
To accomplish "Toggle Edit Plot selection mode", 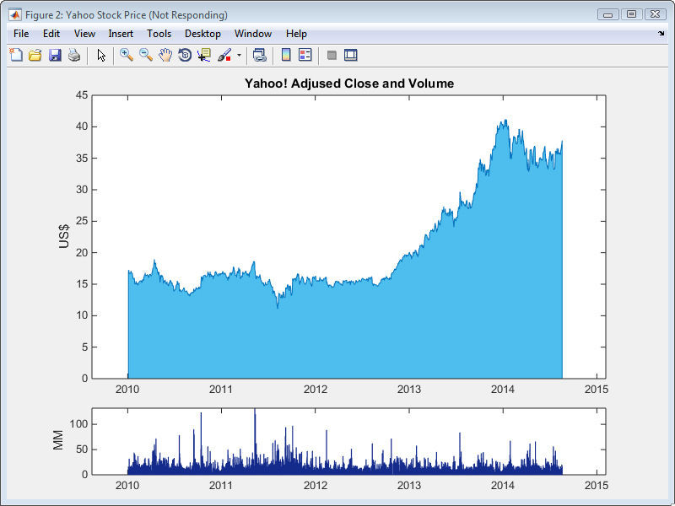I will [100, 55].
